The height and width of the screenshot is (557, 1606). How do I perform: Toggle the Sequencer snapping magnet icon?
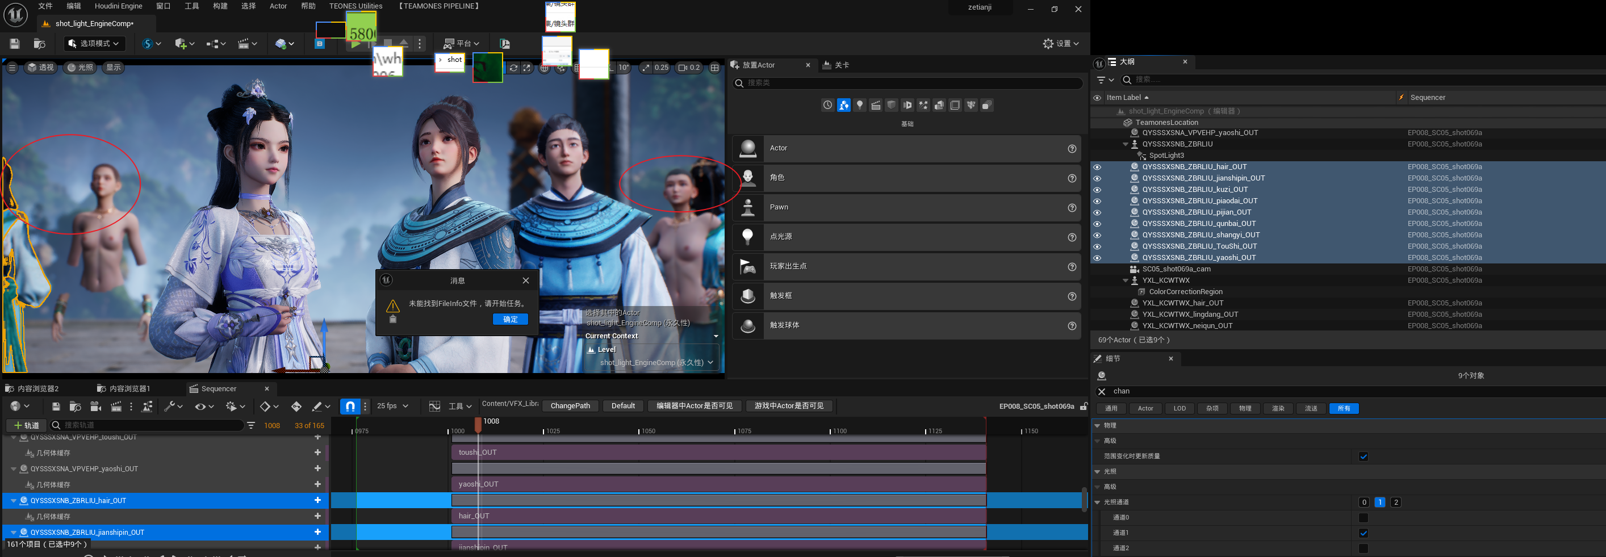[x=350, y=406]
